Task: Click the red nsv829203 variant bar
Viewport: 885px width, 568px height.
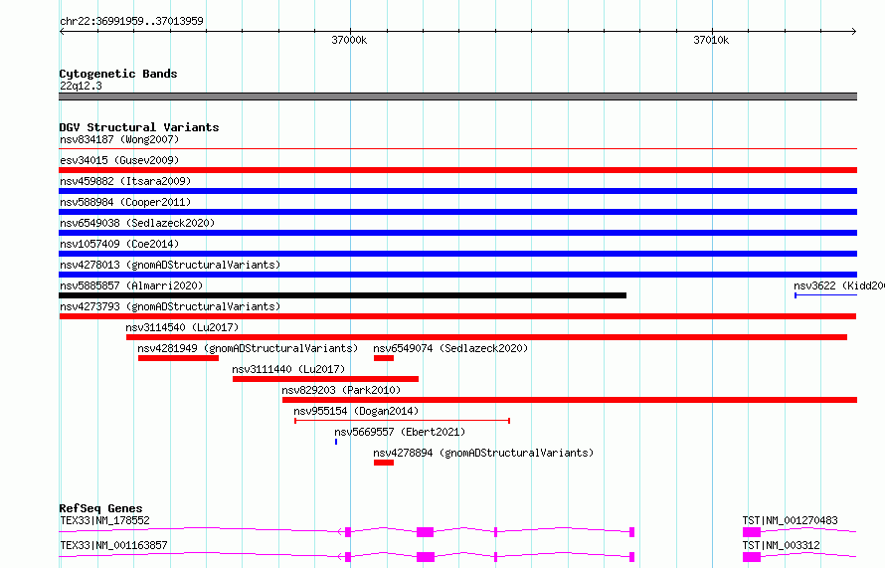Action: coord(570,400)
